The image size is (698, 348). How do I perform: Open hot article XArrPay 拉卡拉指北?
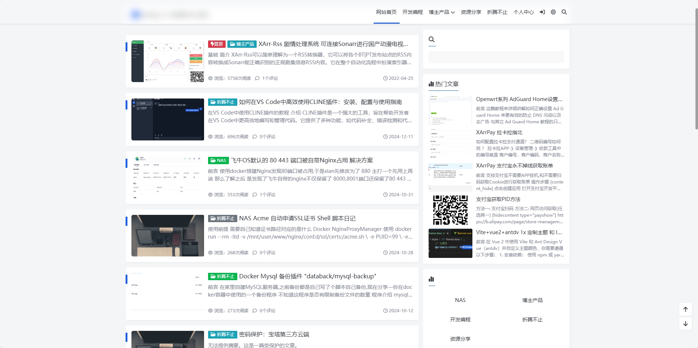pyautogui.click(x=499, y=132)
